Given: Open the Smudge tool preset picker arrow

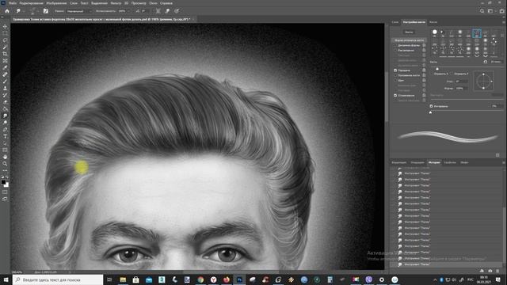Looking at the screenshot, I should 23,11.
